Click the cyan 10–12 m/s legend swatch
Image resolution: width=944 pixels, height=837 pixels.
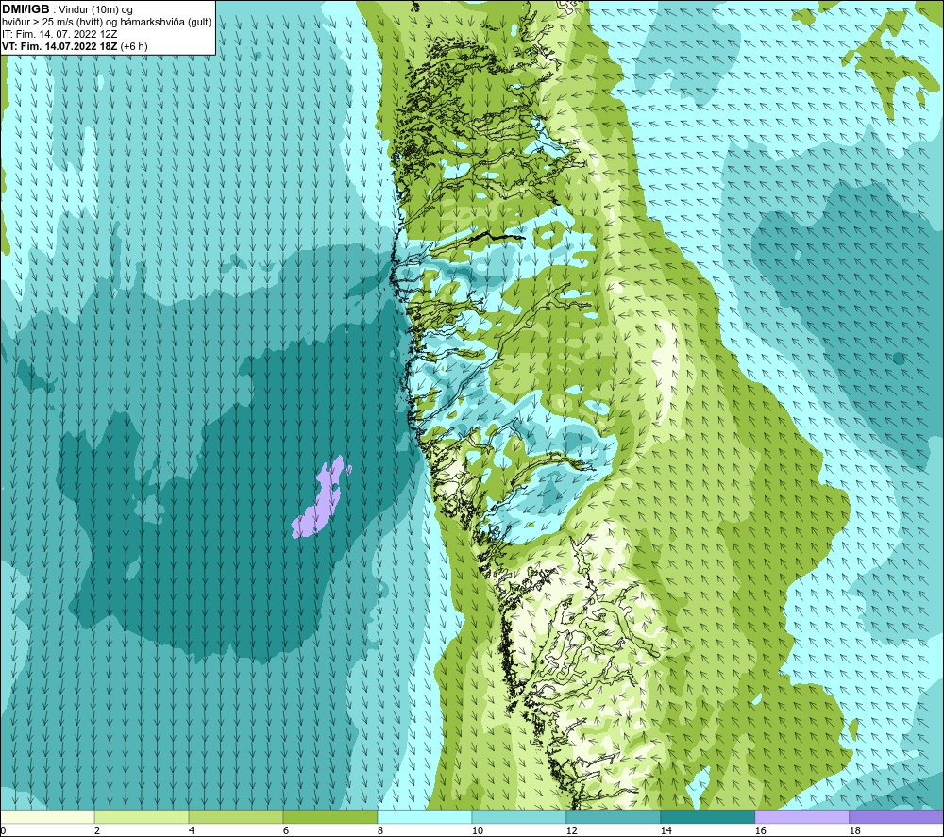pos(519,816)
